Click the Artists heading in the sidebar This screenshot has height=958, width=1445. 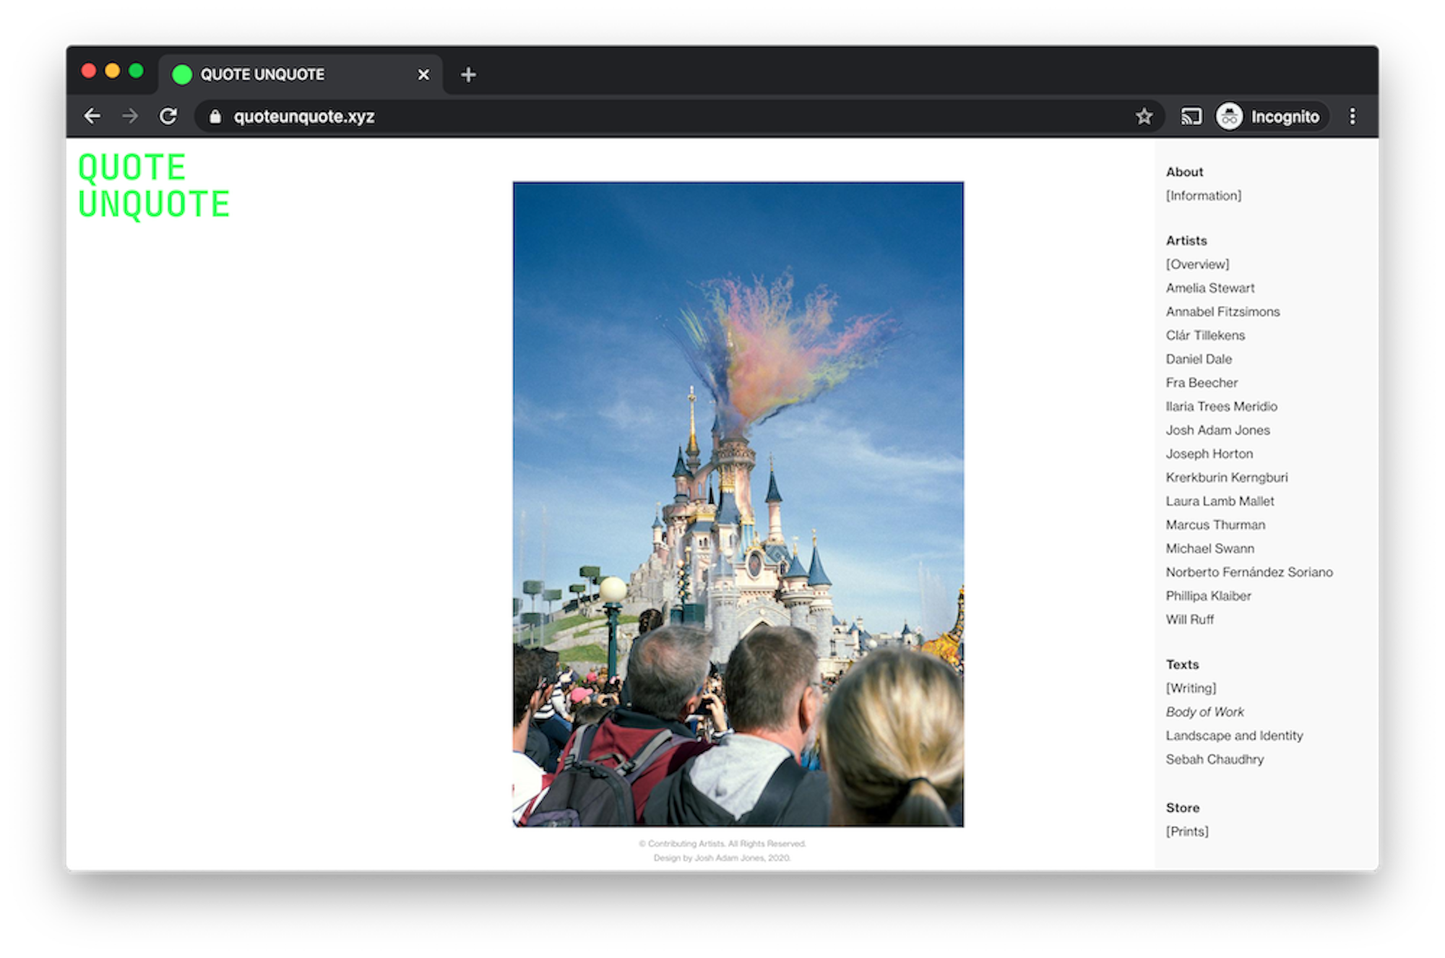(1186, 241)
